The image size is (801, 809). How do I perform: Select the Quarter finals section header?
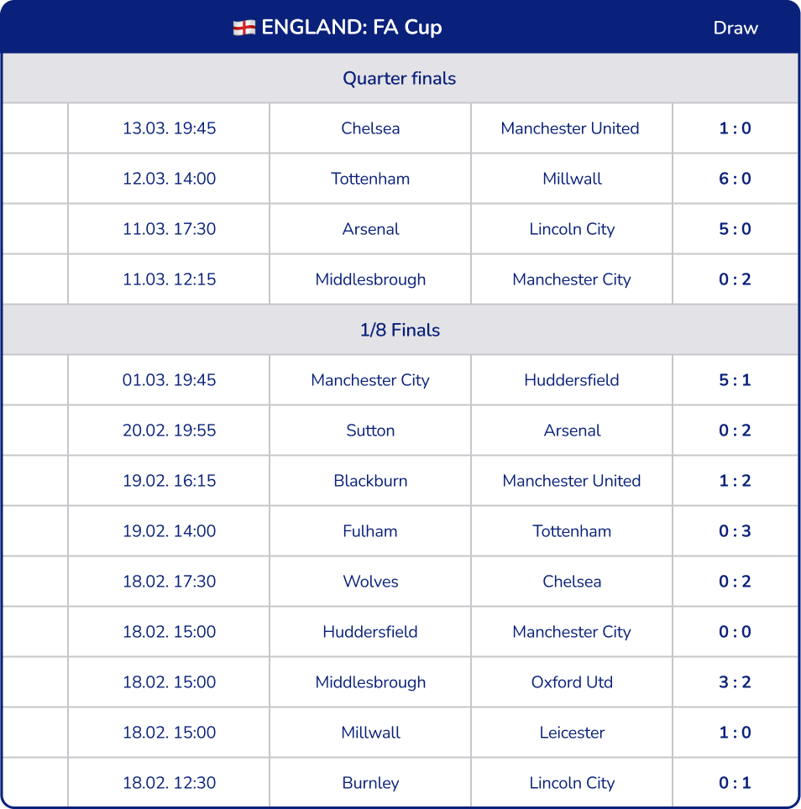[400, 78]
